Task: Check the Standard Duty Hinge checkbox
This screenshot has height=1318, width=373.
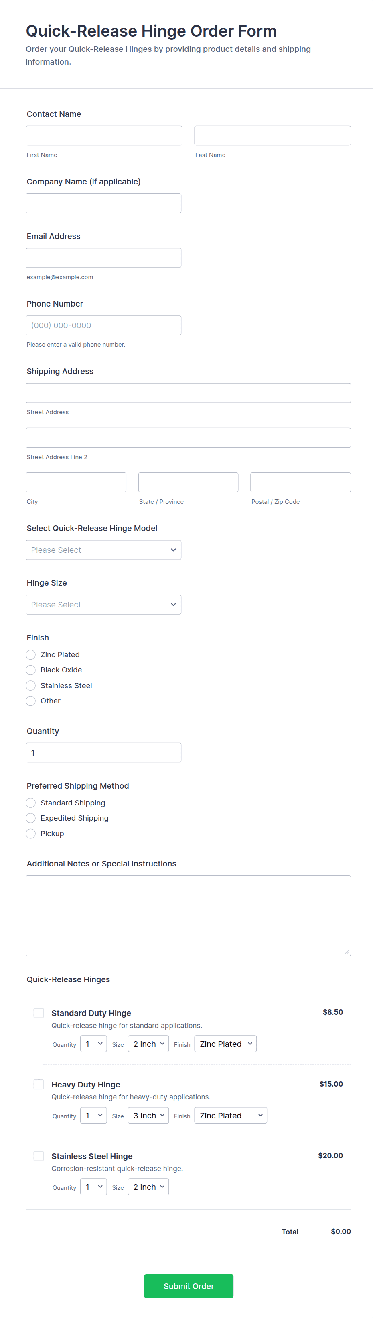Action: pyautogui.click(x=39, y=1013)
